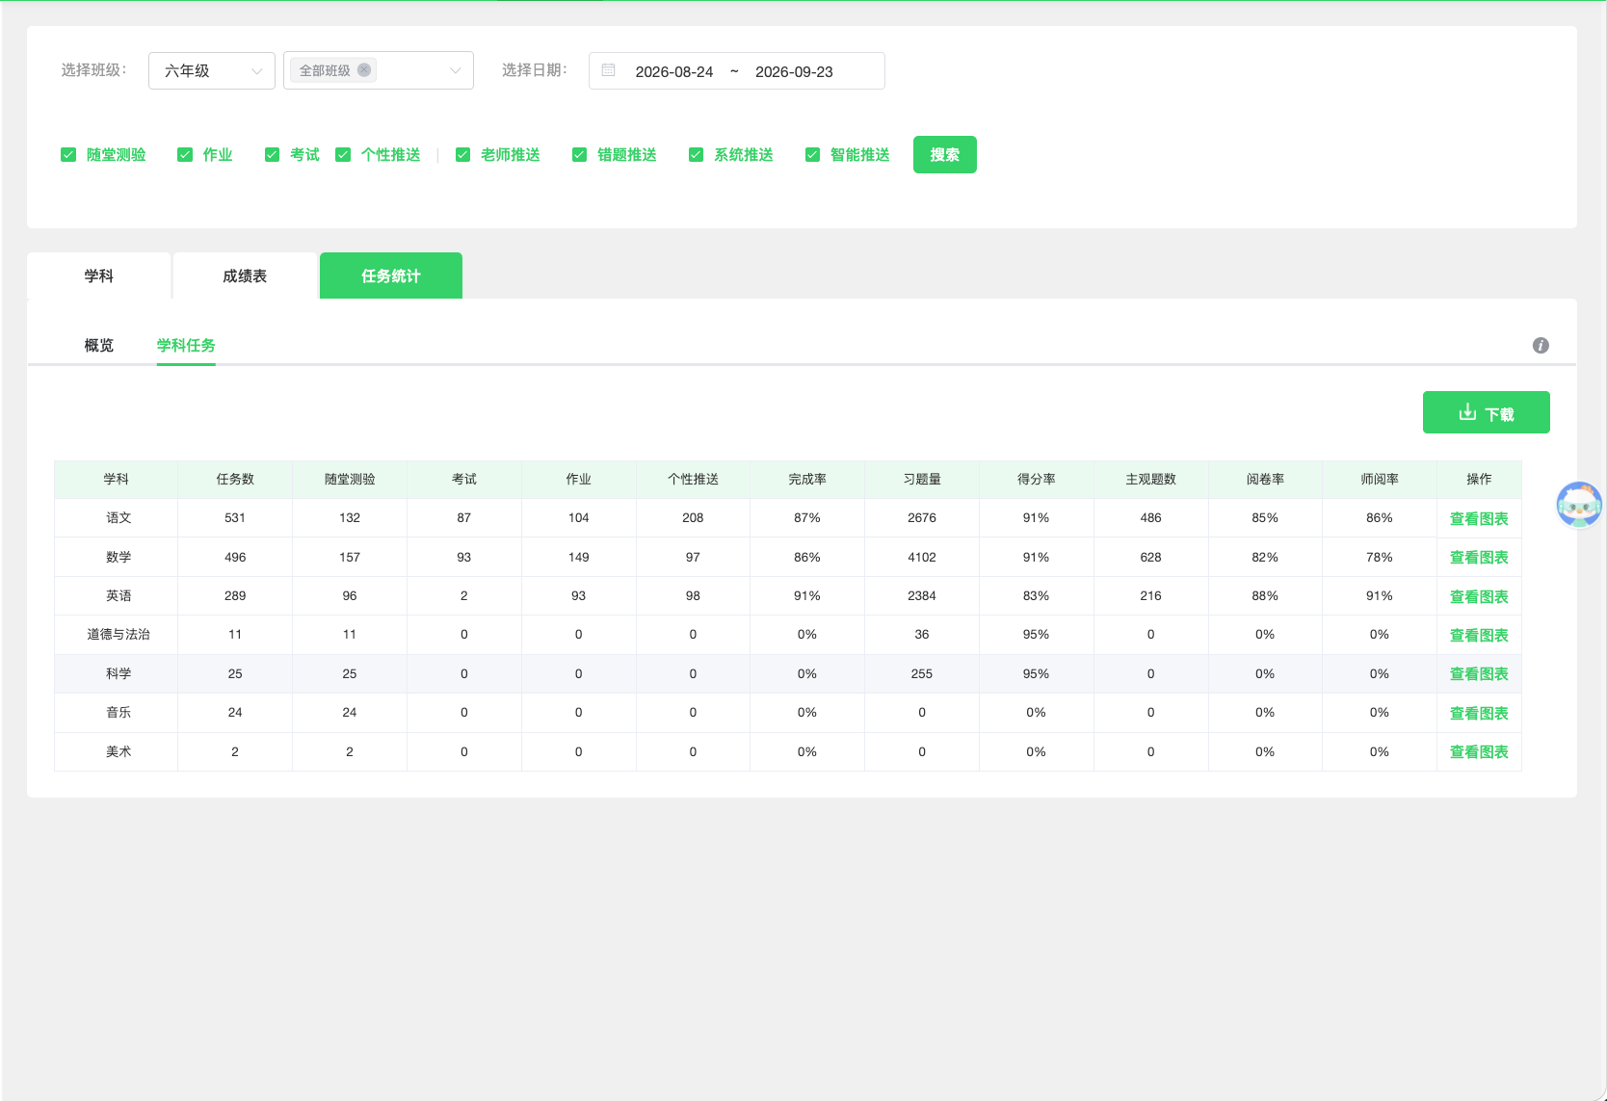Click the 得分率 column header

click(1037, 480)
